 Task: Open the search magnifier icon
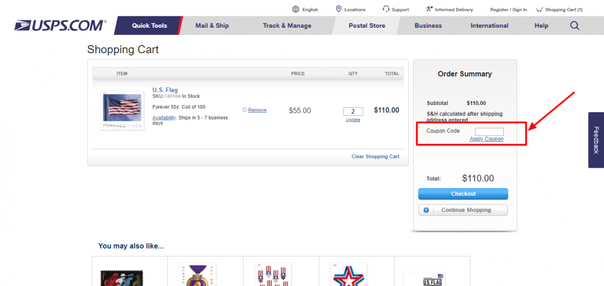pyautogui.click(x=574, y=25)
